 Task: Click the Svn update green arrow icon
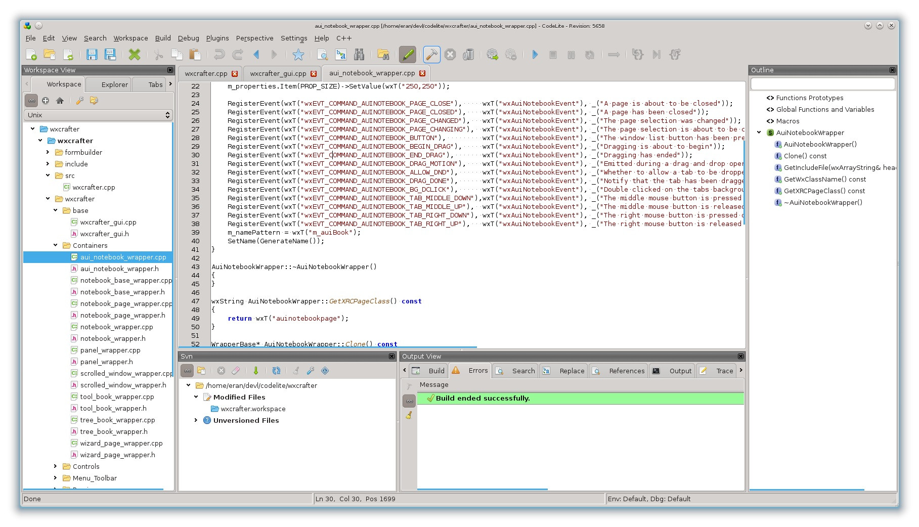point(256,371)
